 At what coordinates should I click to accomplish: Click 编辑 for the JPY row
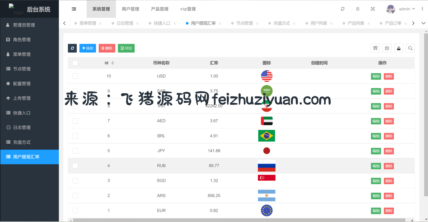point(376,151)
